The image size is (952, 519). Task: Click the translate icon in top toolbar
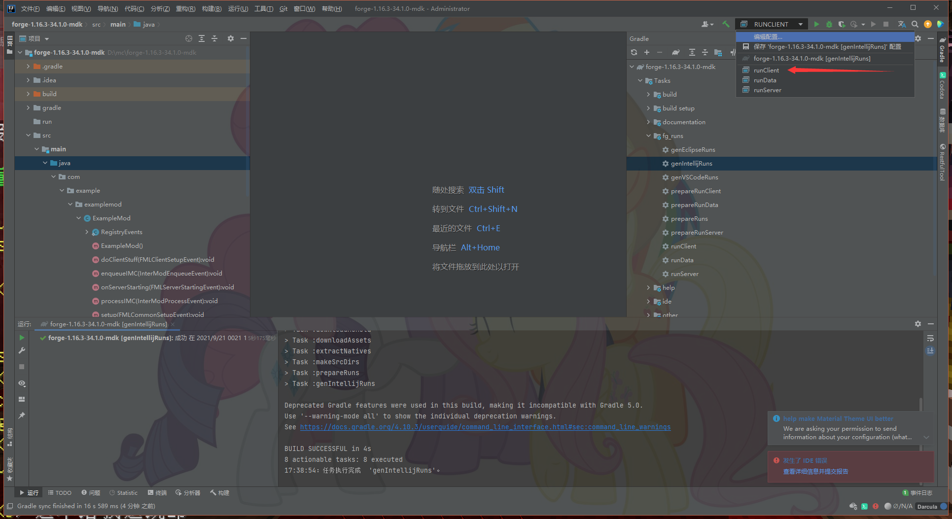(902, 24)
